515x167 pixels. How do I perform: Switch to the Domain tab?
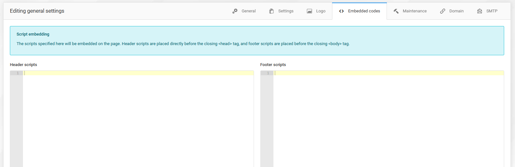(456, 11)
